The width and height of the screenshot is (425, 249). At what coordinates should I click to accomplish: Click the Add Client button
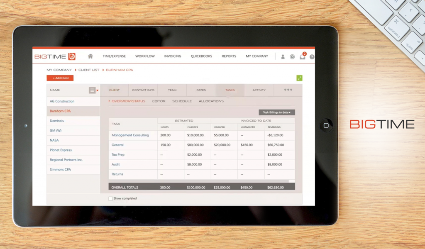coord(60,78)
